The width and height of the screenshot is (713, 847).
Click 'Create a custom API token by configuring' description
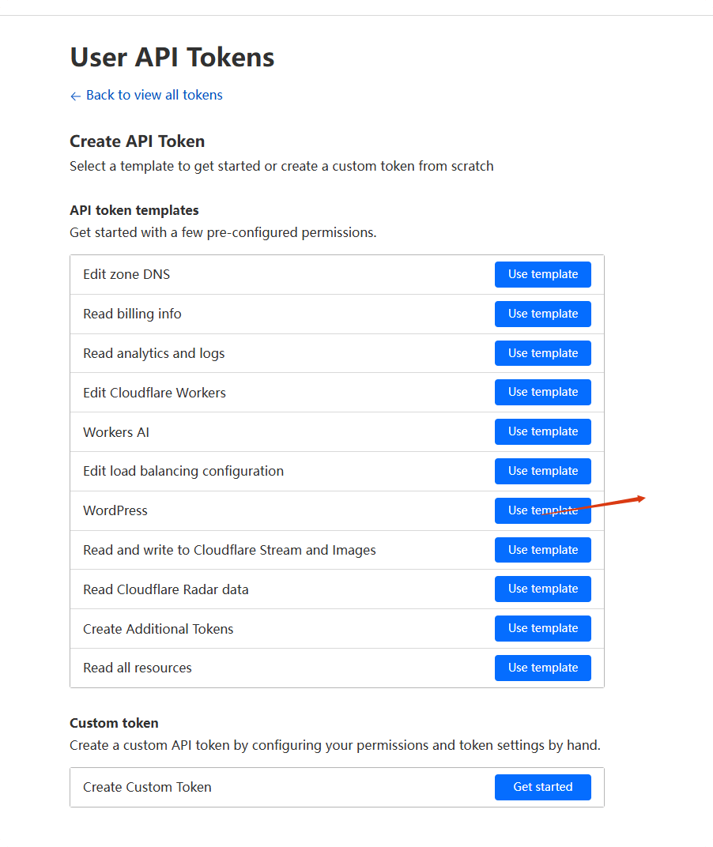[334, 745]
